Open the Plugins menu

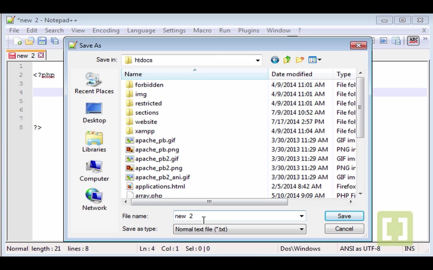(248, 30)
